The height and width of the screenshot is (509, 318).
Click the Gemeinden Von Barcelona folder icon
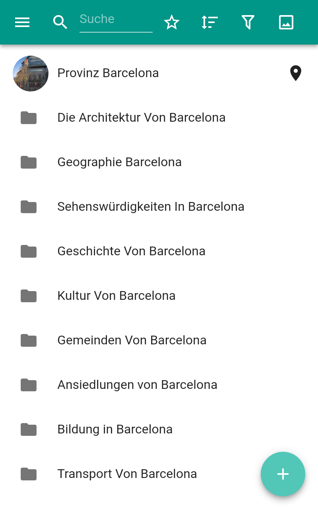pos(29,340)
